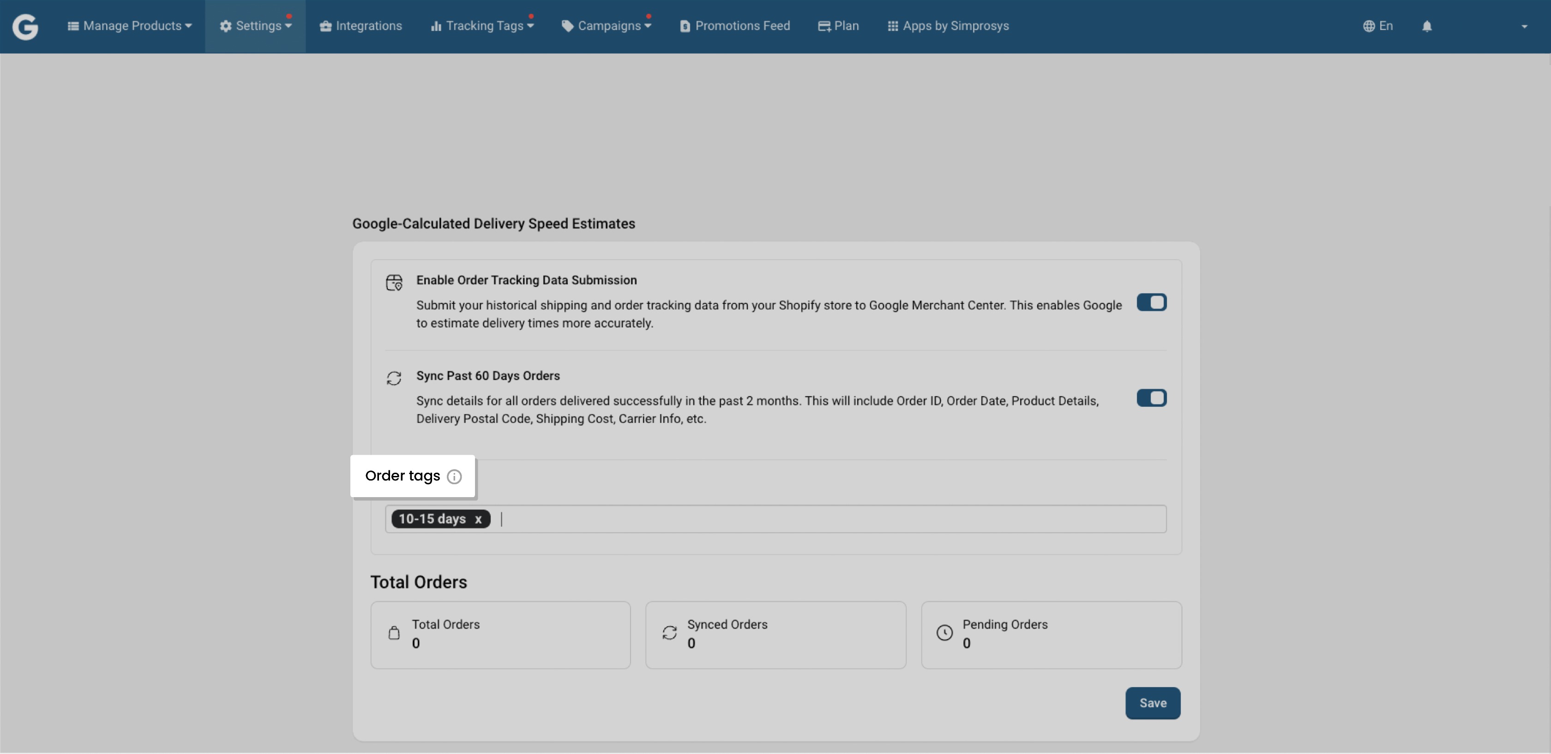Open the Plan page
Viewport: 1551px width, 754px height.
pos(838,26)
